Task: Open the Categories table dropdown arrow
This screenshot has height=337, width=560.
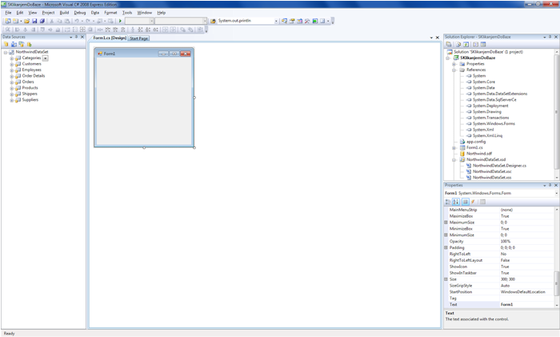Action: click(x=46, y=58)
